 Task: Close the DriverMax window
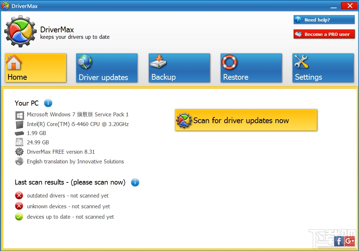349,6
